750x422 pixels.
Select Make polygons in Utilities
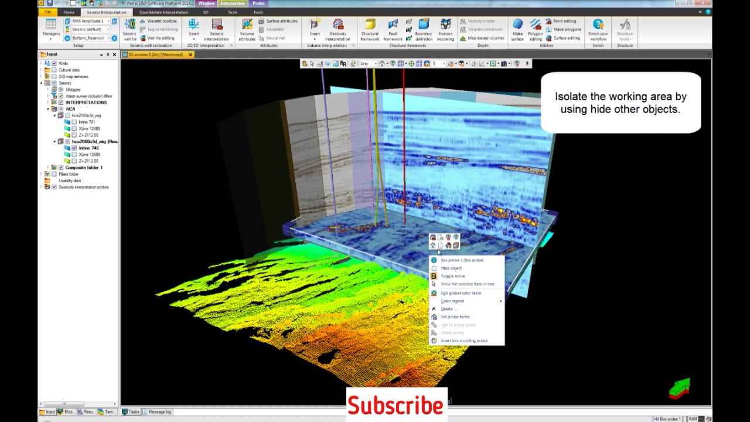point(563,29)
